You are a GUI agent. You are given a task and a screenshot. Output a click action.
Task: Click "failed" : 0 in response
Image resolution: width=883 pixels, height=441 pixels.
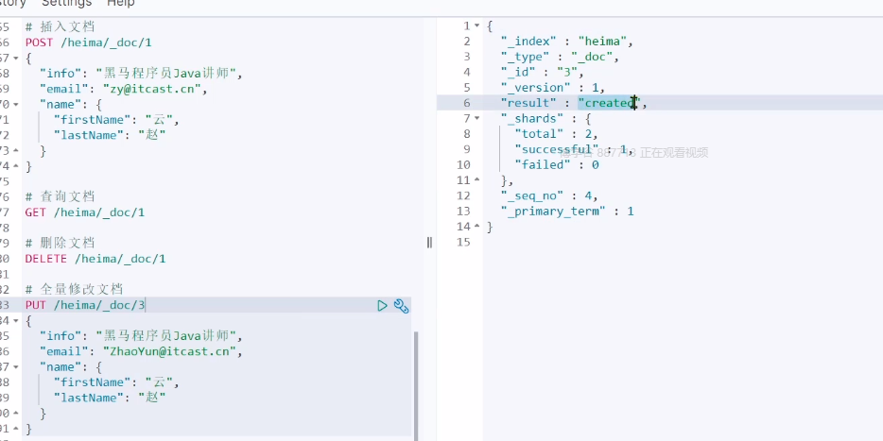tap(557, 165)
